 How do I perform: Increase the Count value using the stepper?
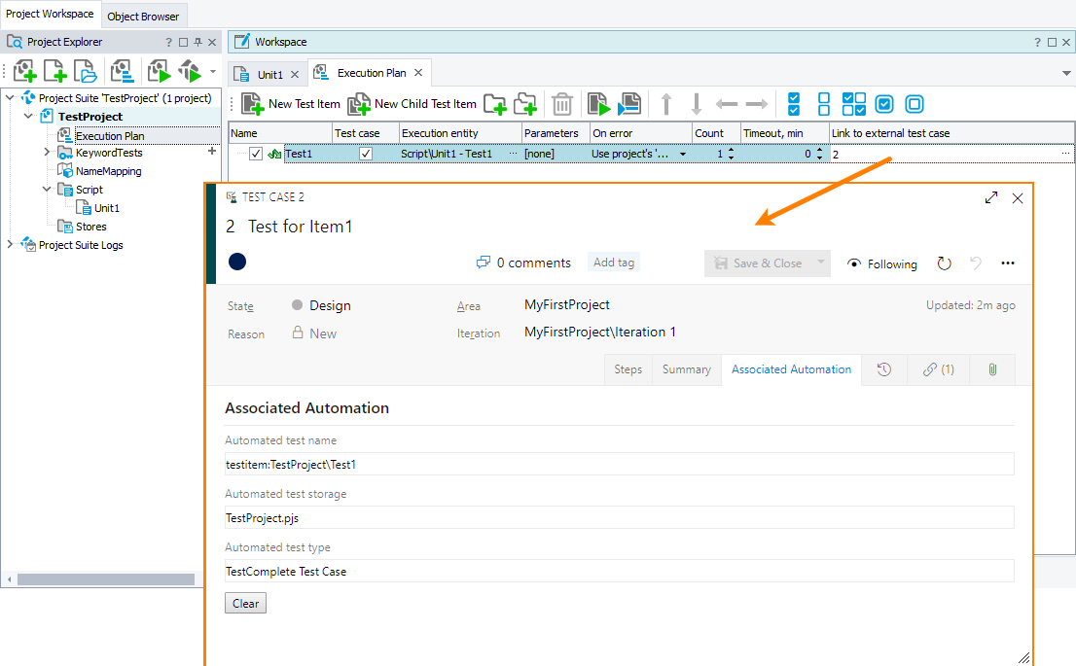730,149
